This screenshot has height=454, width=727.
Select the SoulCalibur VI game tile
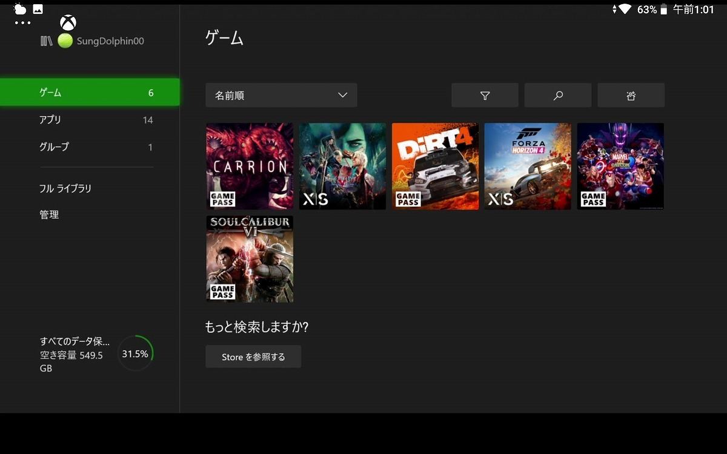250,259
